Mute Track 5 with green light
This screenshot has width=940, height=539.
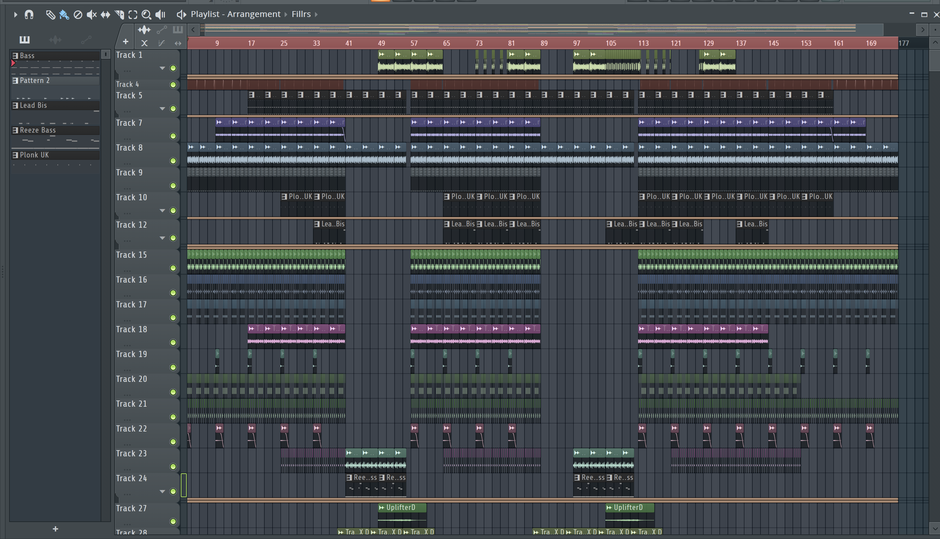coord(173,109)
